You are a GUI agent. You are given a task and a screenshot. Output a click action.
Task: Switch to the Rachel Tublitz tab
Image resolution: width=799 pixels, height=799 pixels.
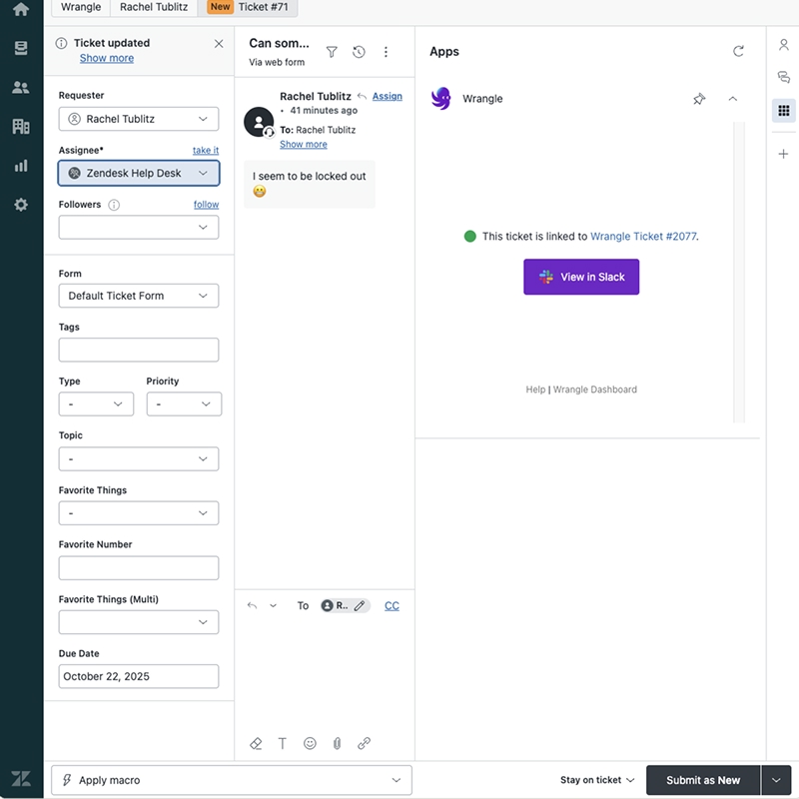[x=152, y=7]
